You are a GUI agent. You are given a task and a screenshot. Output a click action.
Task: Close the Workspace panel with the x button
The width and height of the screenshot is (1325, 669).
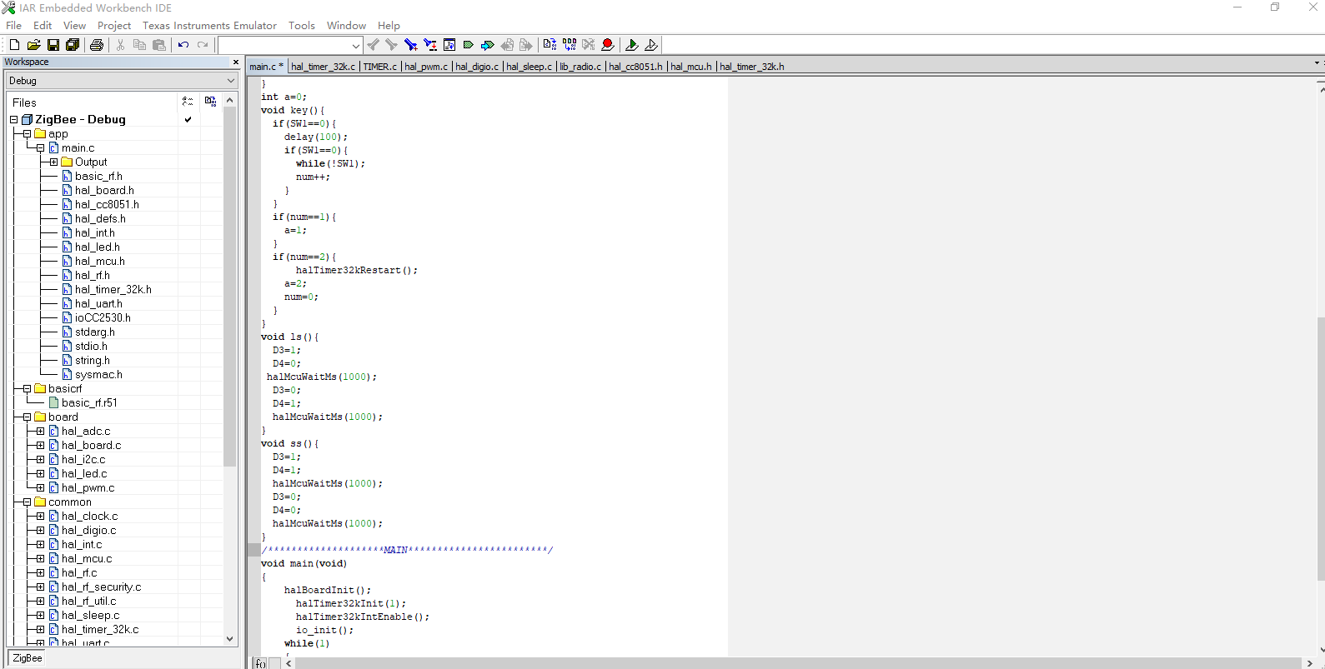pos(235,62)
